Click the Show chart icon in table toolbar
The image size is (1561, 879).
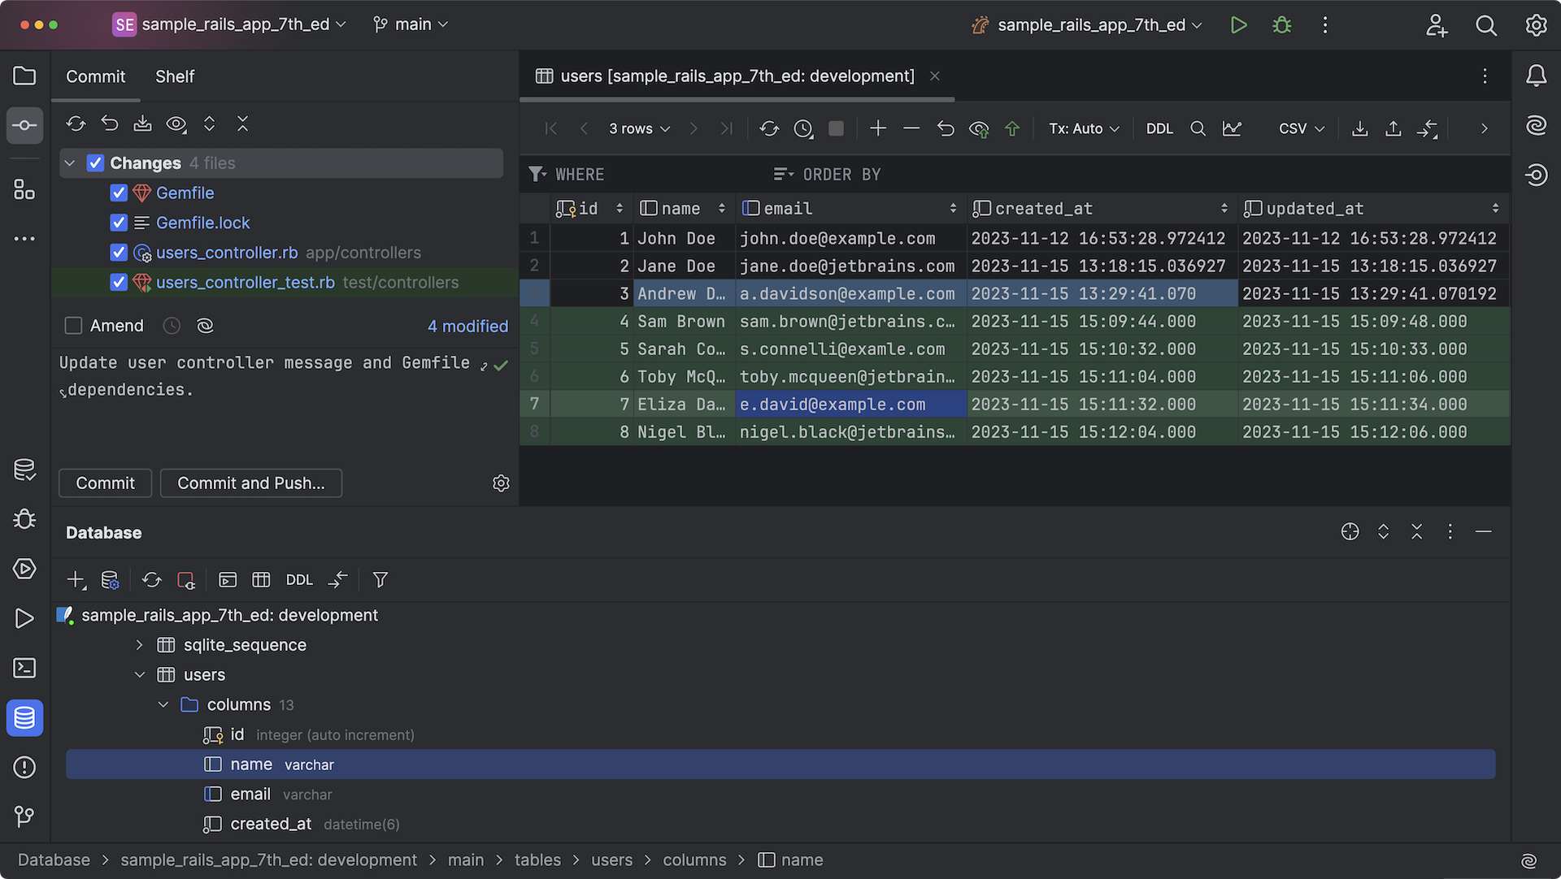1232,128
